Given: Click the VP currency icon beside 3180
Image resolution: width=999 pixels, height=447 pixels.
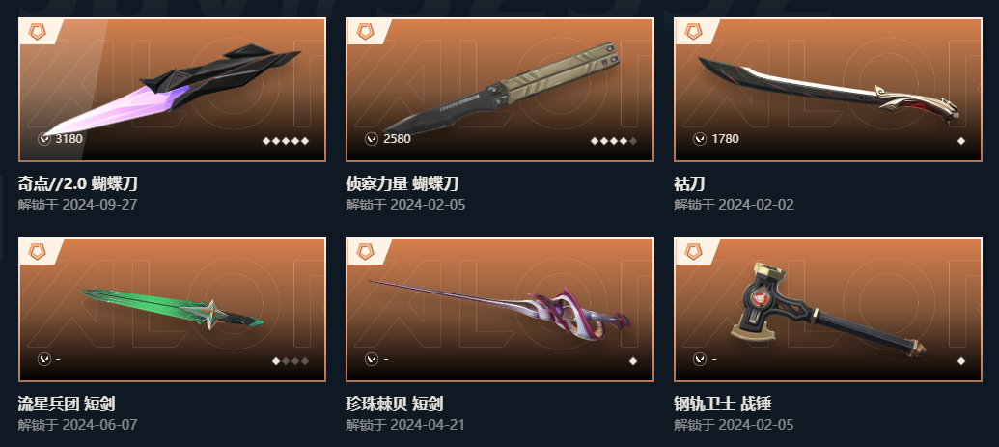Looking at the screenshot, I should tap(44, 138).
